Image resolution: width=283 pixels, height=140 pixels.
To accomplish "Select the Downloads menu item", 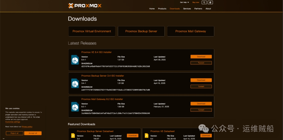I will tap(175, 9).
